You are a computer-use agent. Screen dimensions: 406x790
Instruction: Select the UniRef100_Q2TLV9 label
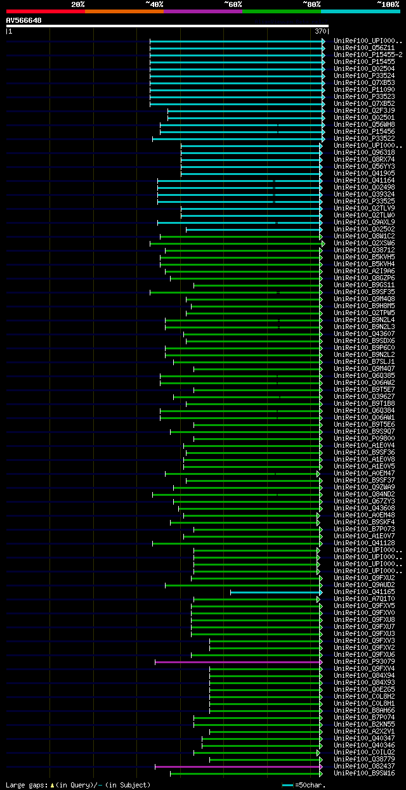click(x=364, y=208)
